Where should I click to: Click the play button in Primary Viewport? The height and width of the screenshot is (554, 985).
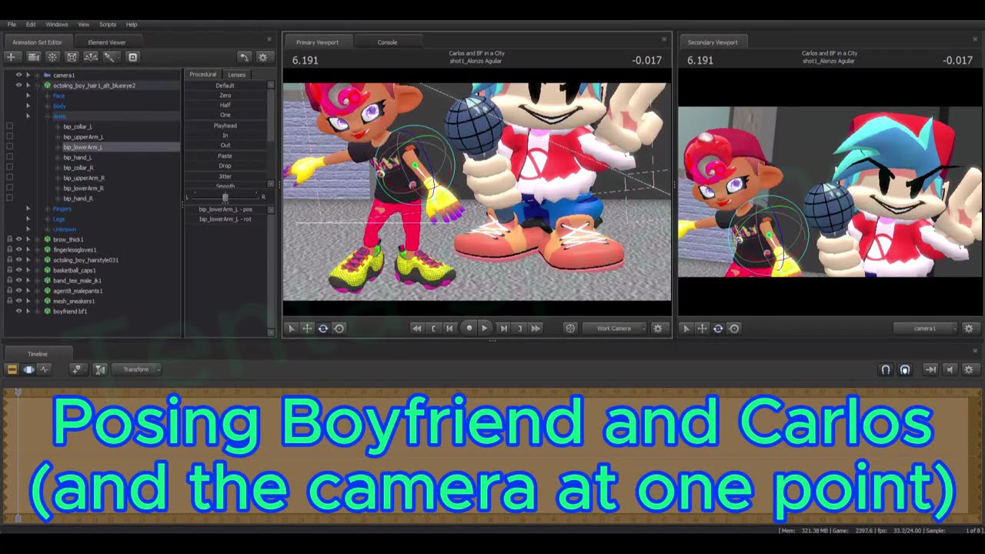tap(485, 329)
